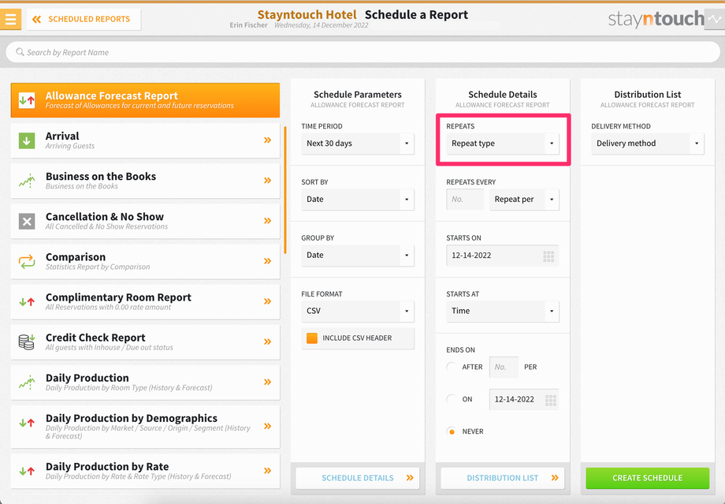Click the orange report list scrollbar
This screenshot has width=725, height=504.
(x=285, y=190)
